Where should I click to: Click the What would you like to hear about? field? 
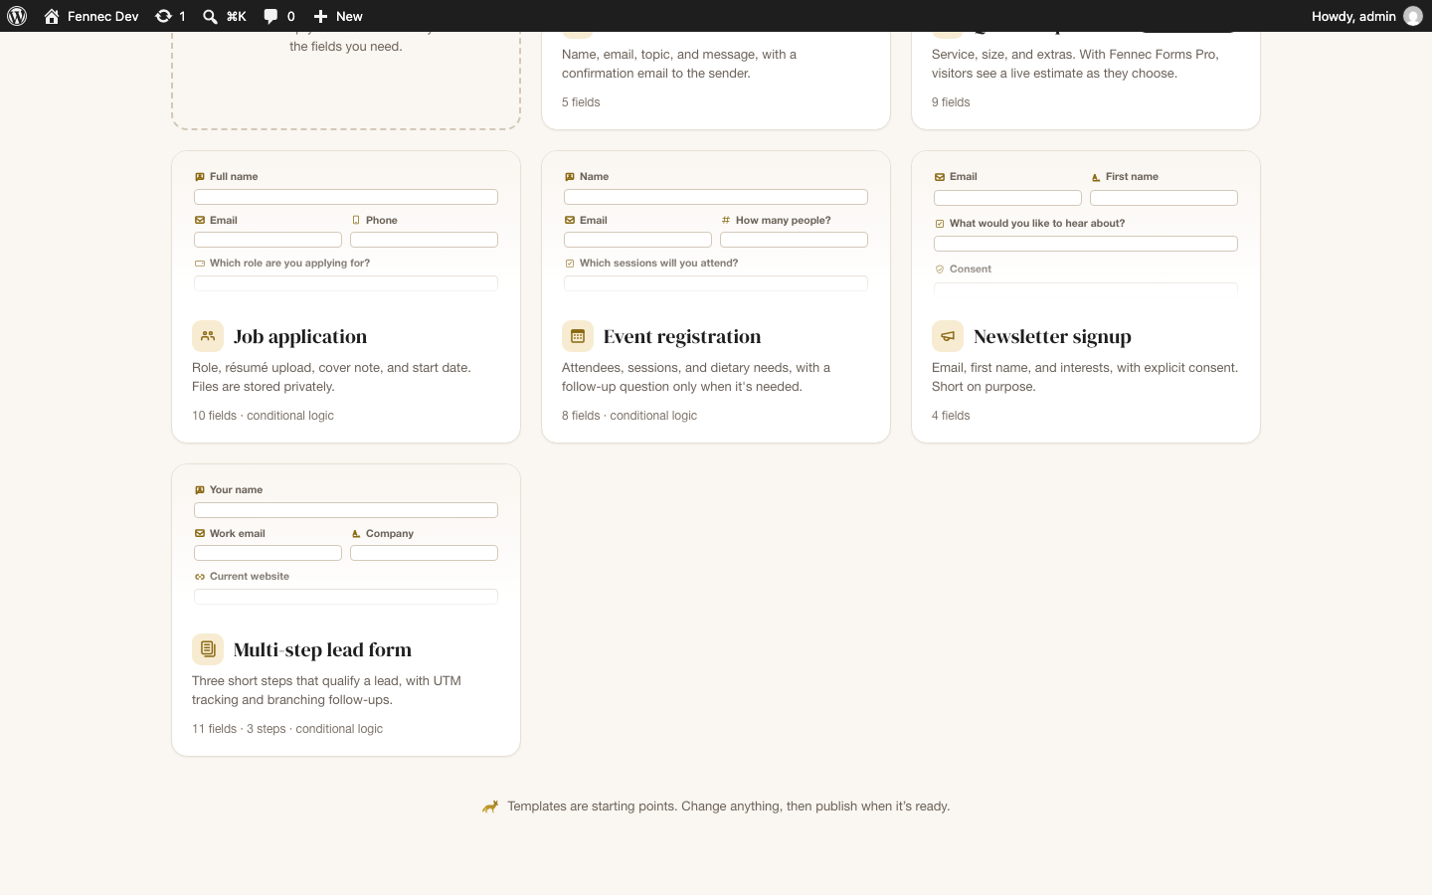pos(1086,244)
